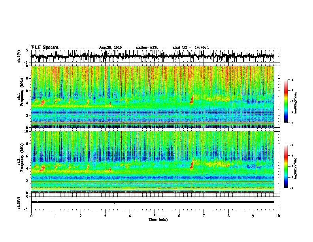Click the ch.2 spectrogram color bar

pos(286,166)
